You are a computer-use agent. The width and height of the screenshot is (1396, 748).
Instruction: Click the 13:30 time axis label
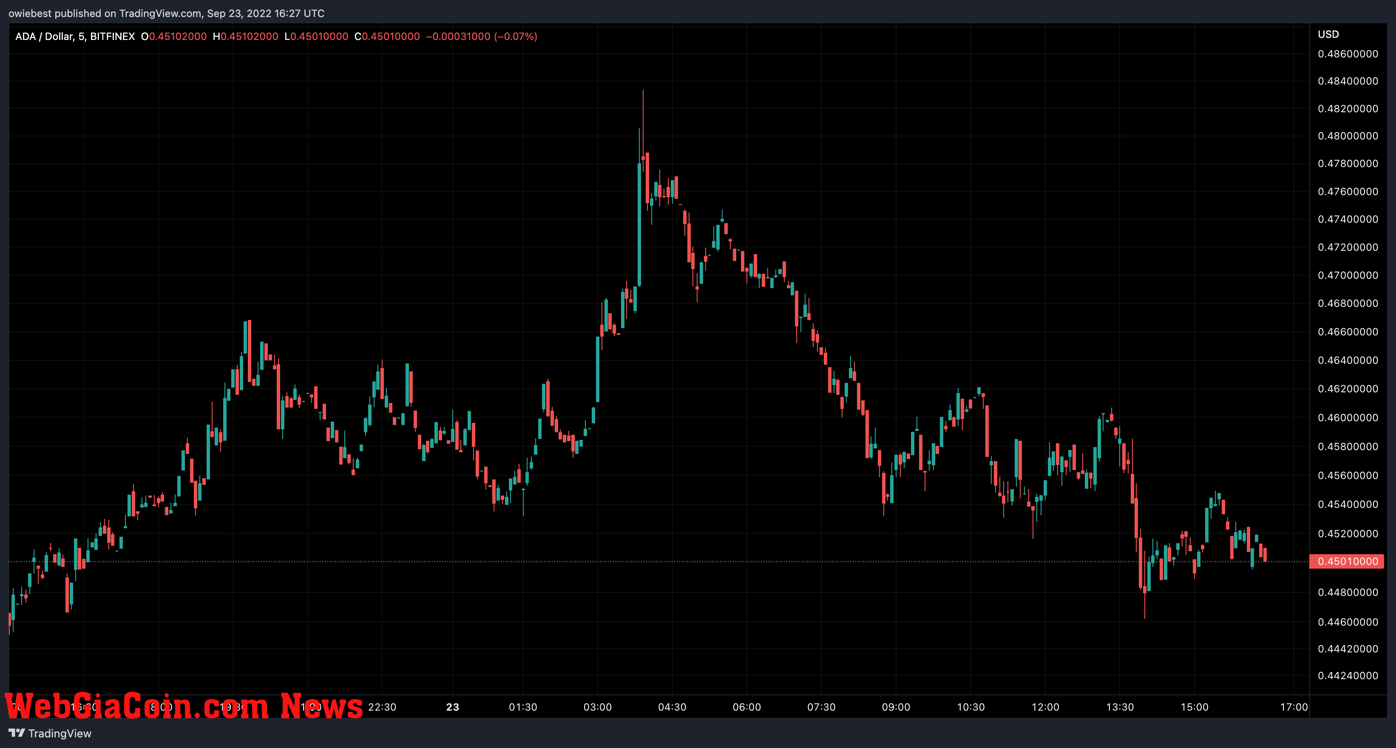click(x=1120, y=707)
